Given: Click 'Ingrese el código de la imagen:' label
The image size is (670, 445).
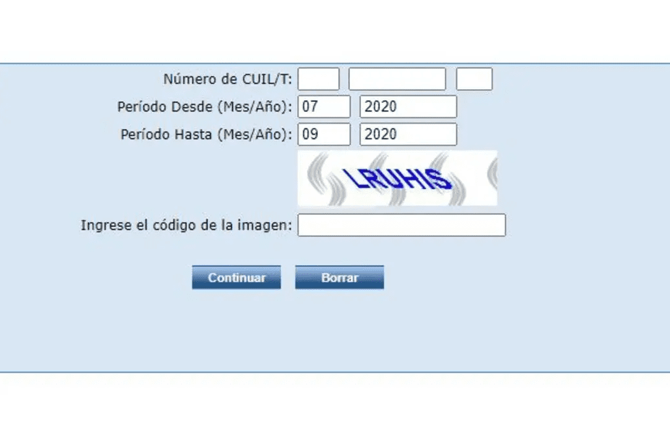Looking at the screenshot, I should (x=186, y=225).
